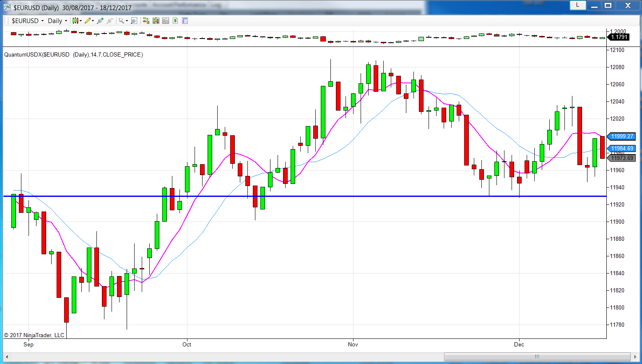Click the 11900 price axis label
This screenshot has width=642, height=364.
coord(617,222)
